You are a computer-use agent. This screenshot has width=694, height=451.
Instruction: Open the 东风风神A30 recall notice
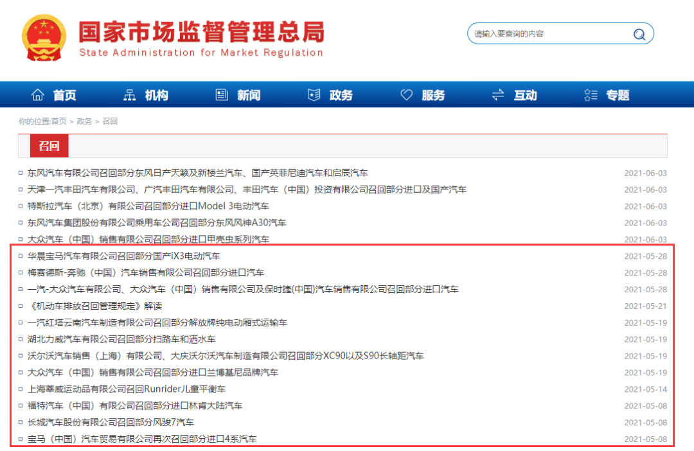point(157,223)
